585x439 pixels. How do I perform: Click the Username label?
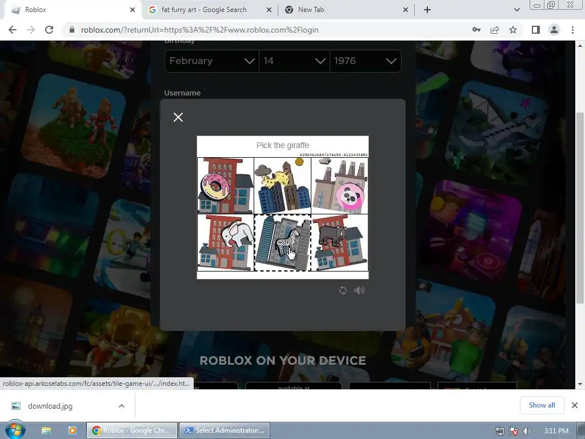click(182, 93)
